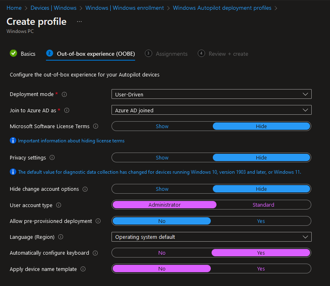This screenshot has height=286, width=330.
Task: Click the step 4 circle icon for Review
Action: point(201,53)
